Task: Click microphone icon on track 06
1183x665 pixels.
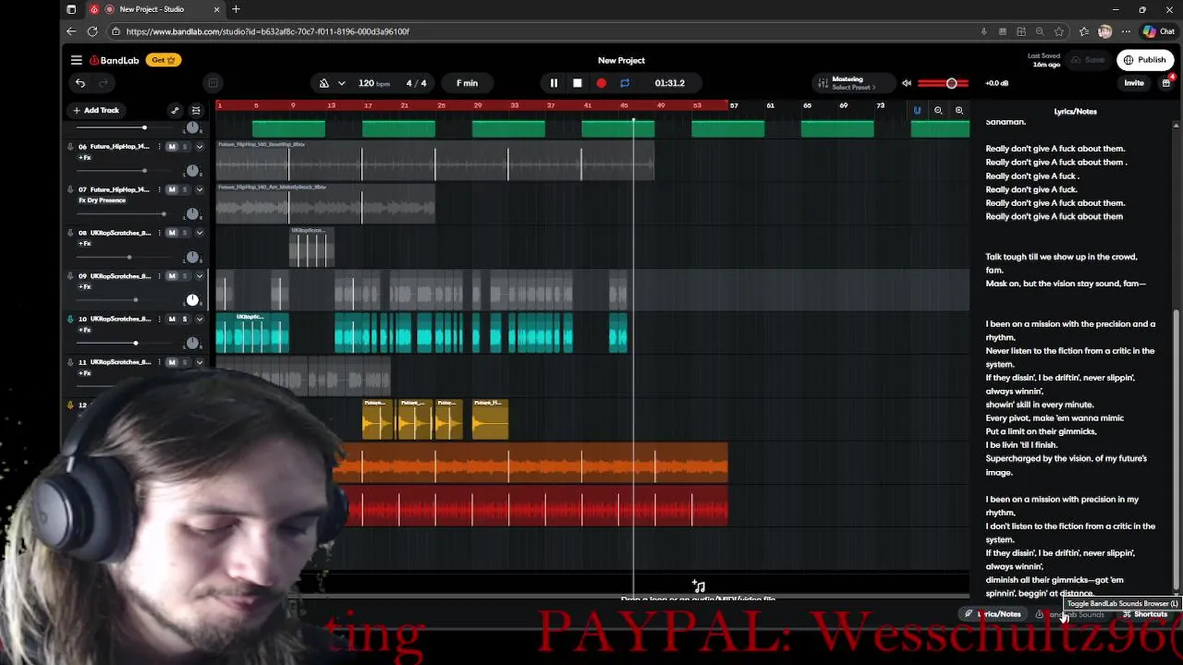Action: [x=70, y=147]
